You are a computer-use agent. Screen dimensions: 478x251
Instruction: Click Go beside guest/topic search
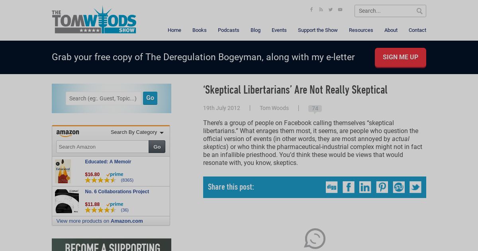coord(150,98)
